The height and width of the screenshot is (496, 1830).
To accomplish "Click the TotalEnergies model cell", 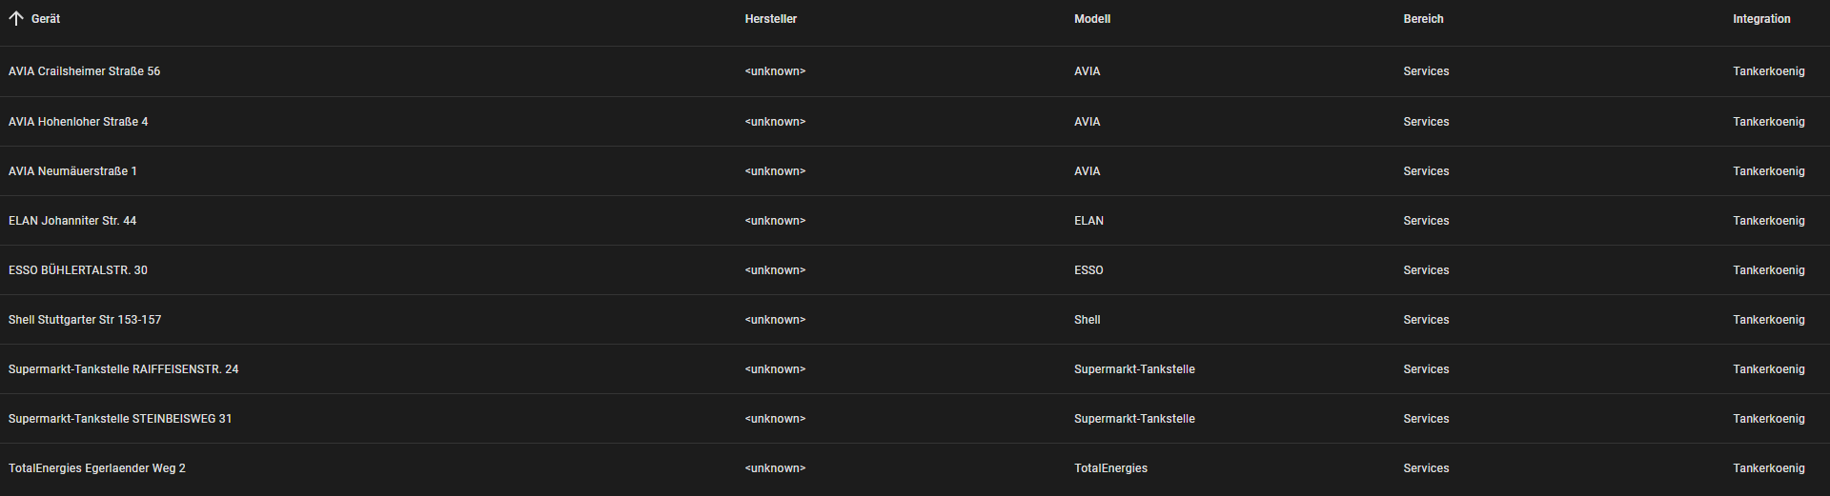I will (1110, 468).
